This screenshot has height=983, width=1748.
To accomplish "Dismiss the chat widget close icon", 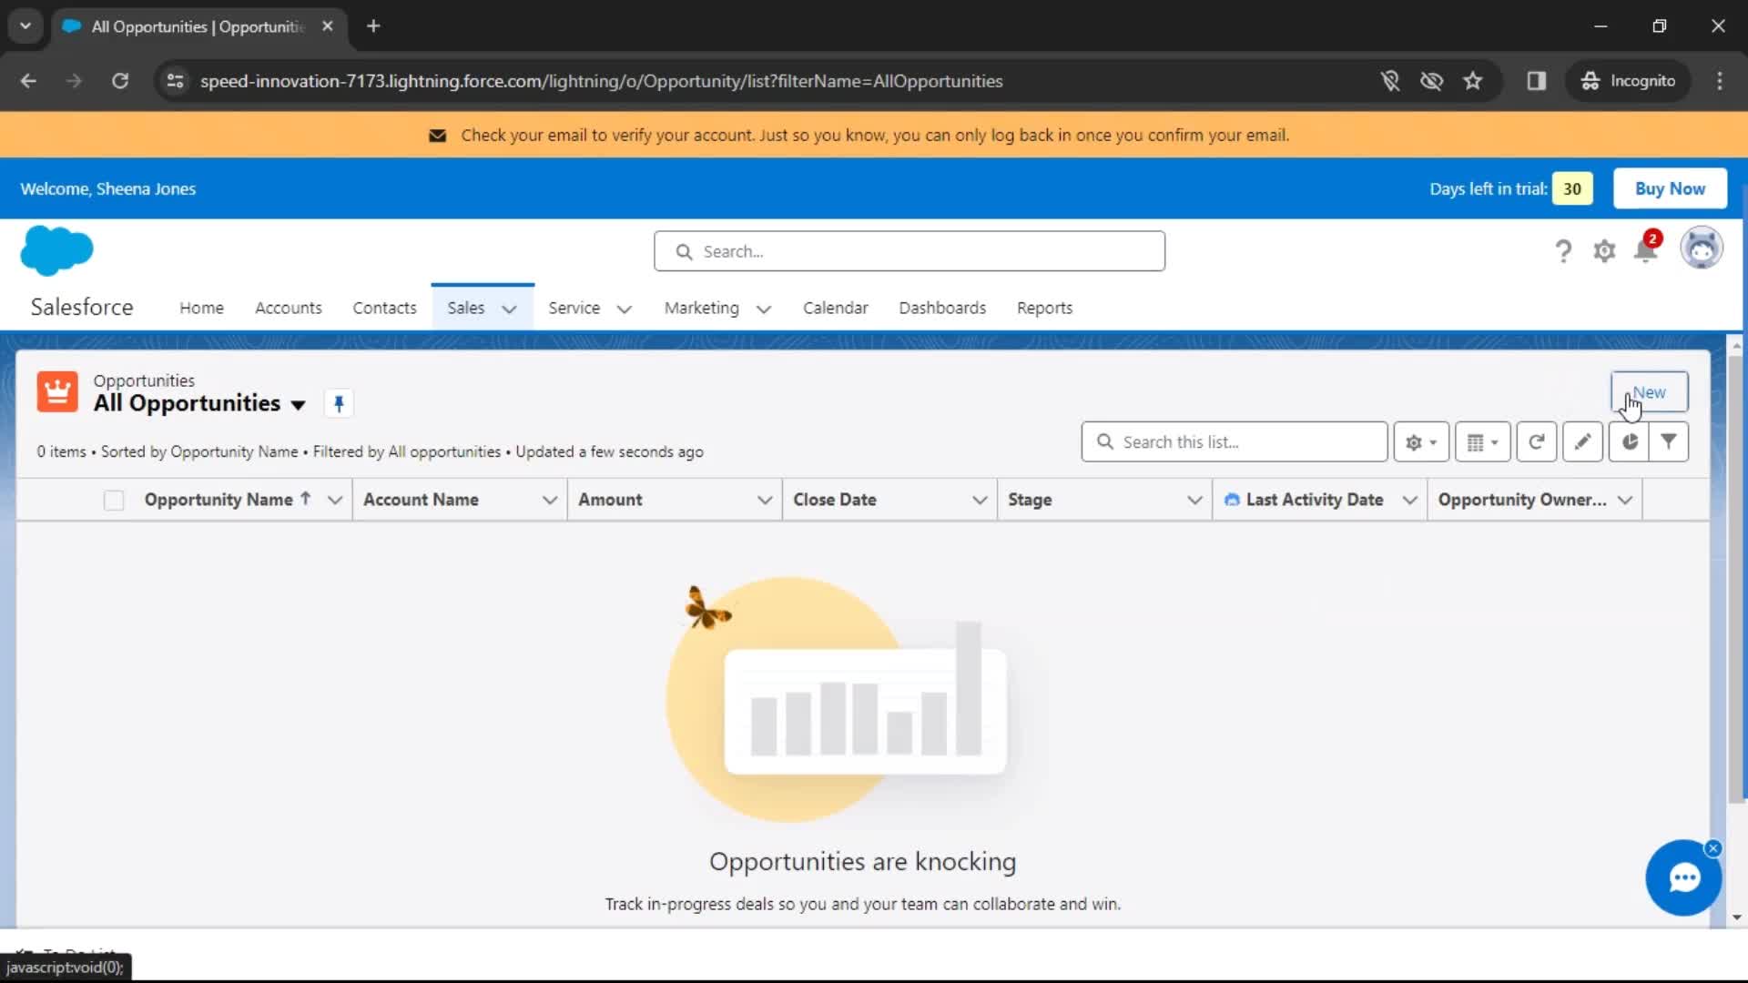I will coord(1712,848).
